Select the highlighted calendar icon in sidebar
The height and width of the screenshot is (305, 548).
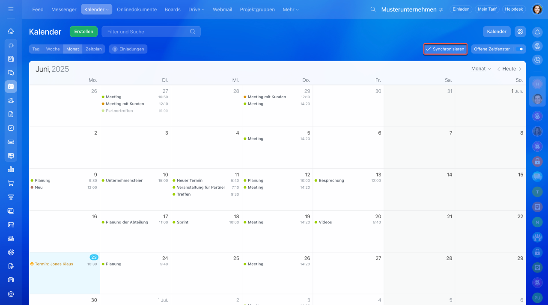pos(11,86)
